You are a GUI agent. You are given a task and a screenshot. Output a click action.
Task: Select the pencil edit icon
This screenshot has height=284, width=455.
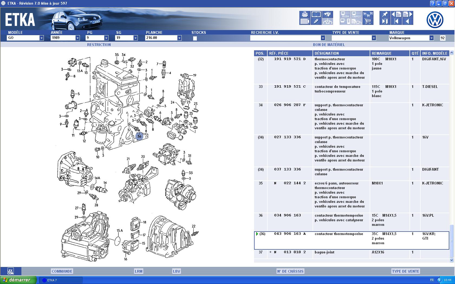click(x=316, y=21)
